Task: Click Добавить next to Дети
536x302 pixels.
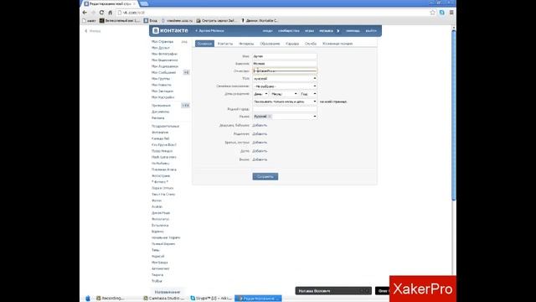Action: (x=260, y=151)
